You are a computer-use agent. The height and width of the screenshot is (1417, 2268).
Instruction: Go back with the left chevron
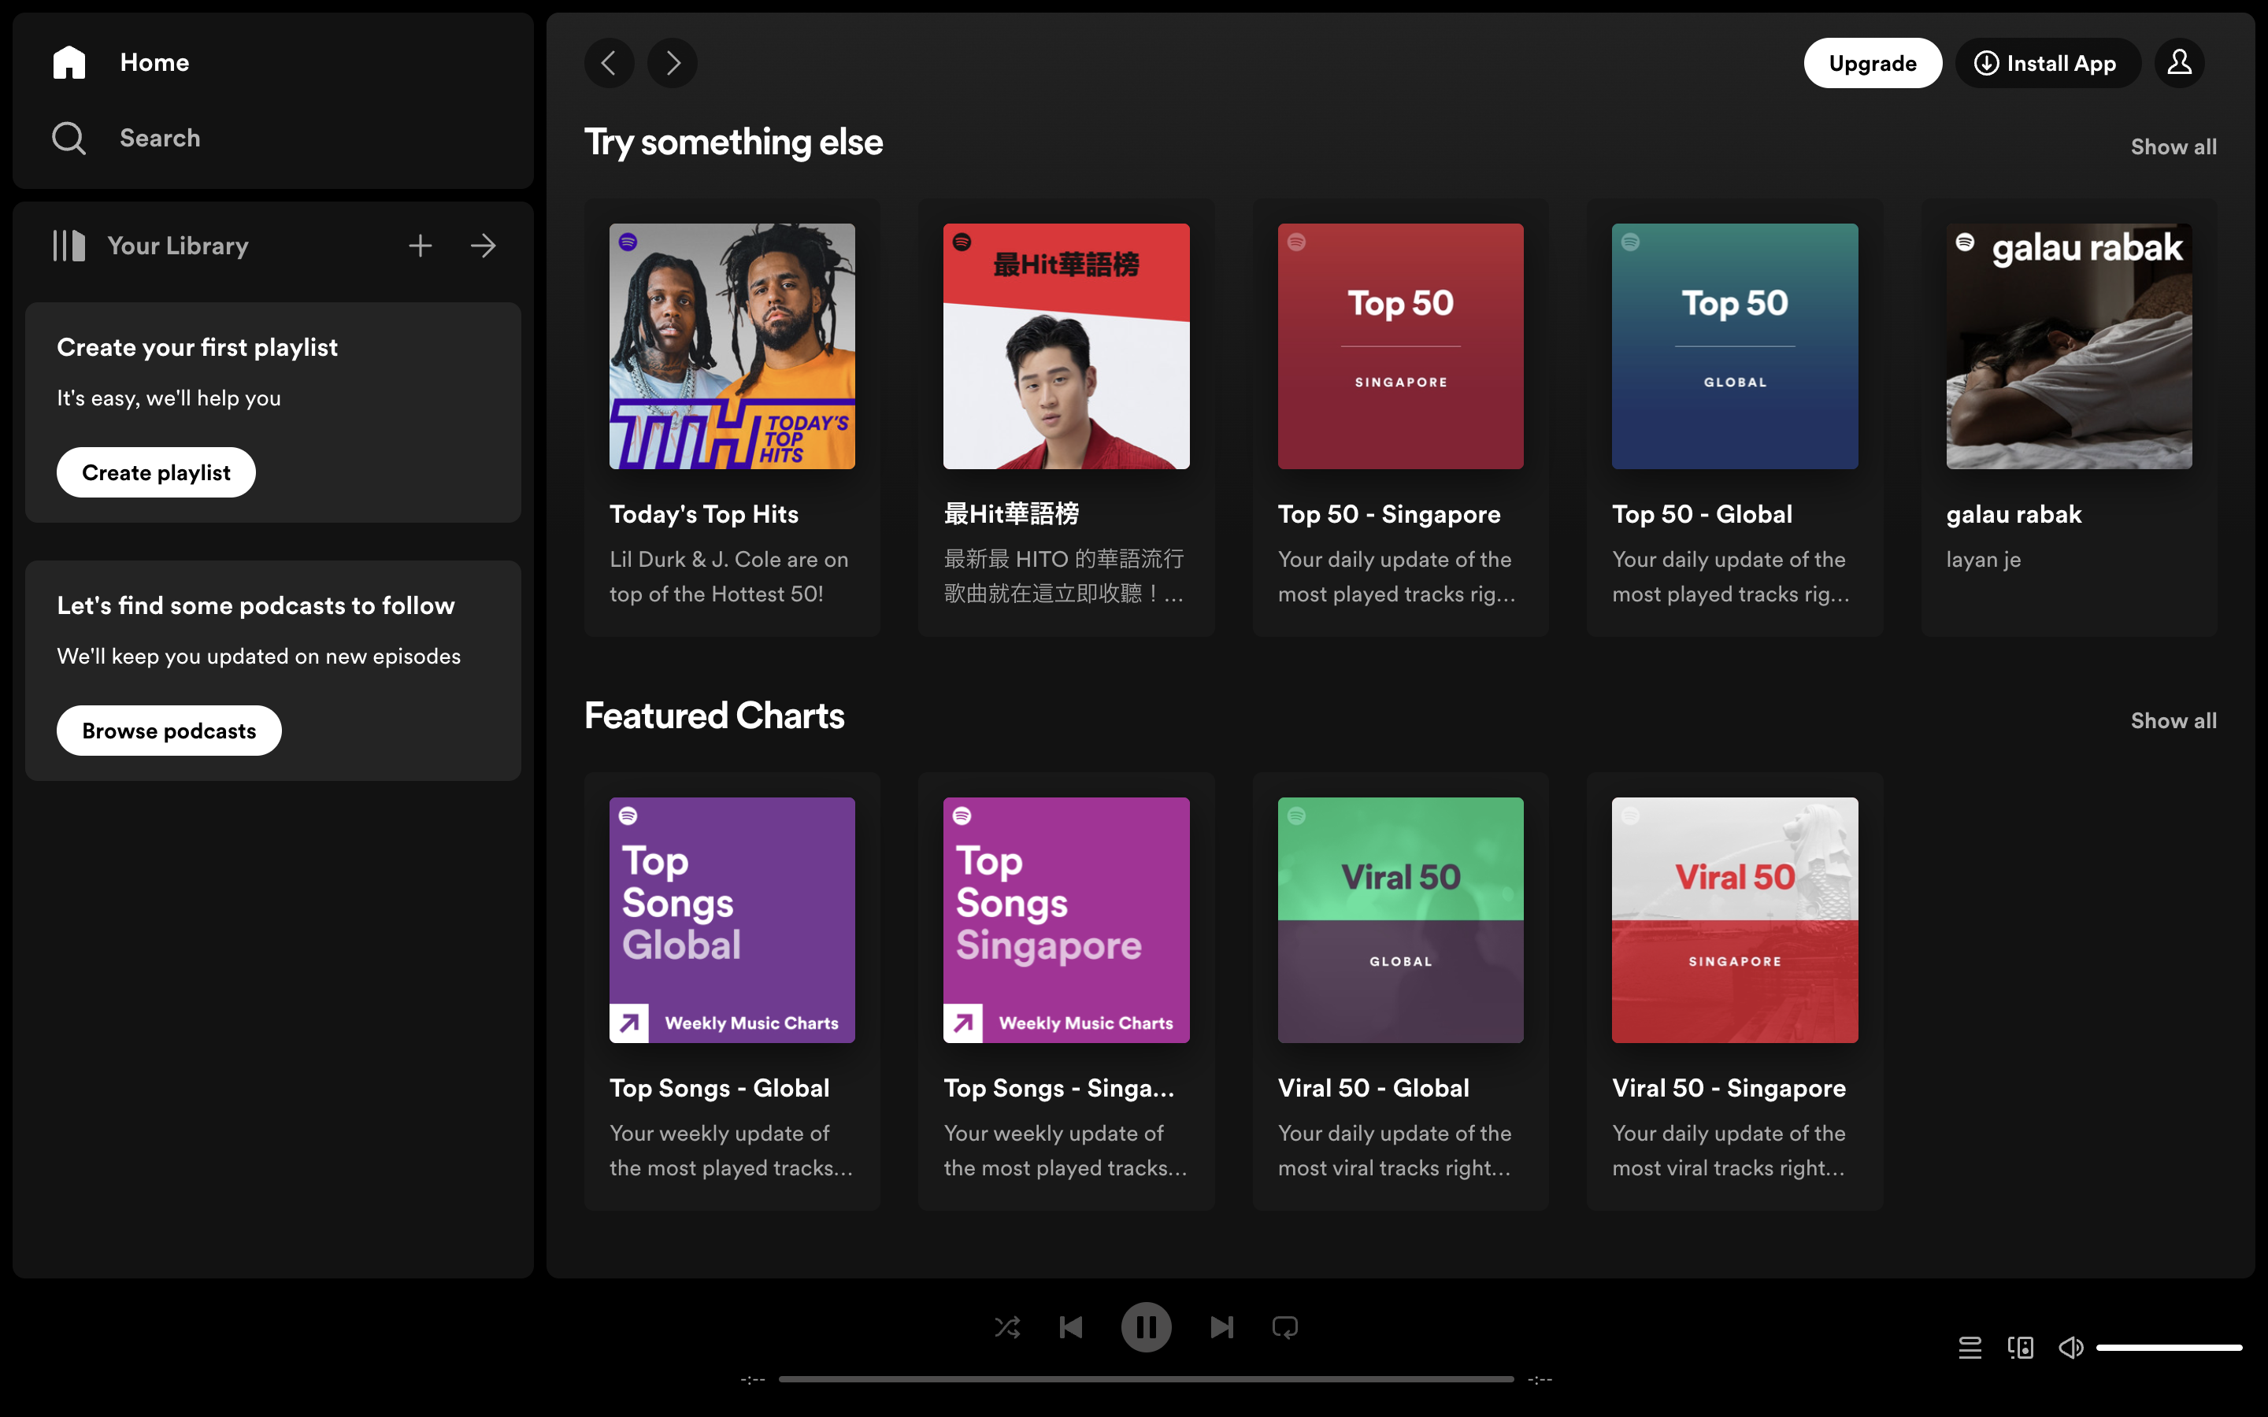(610, 63)
